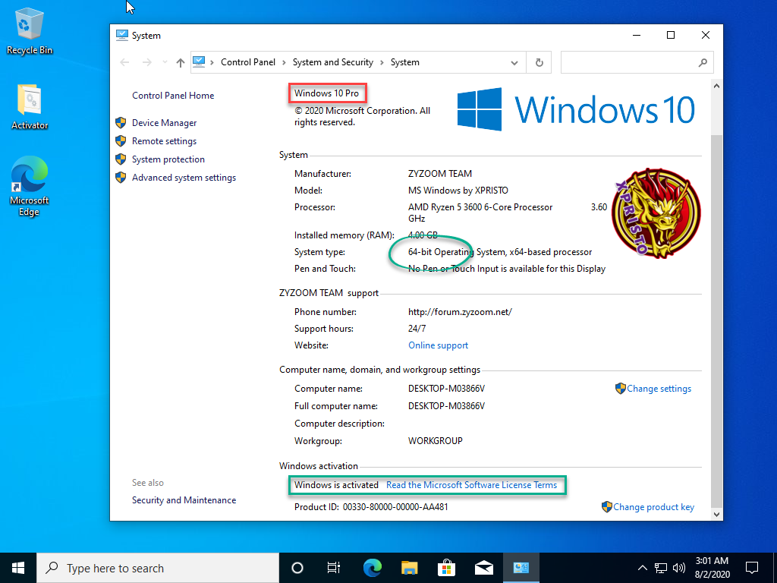
Task: Click Change settings link
Action: [659, 389]
